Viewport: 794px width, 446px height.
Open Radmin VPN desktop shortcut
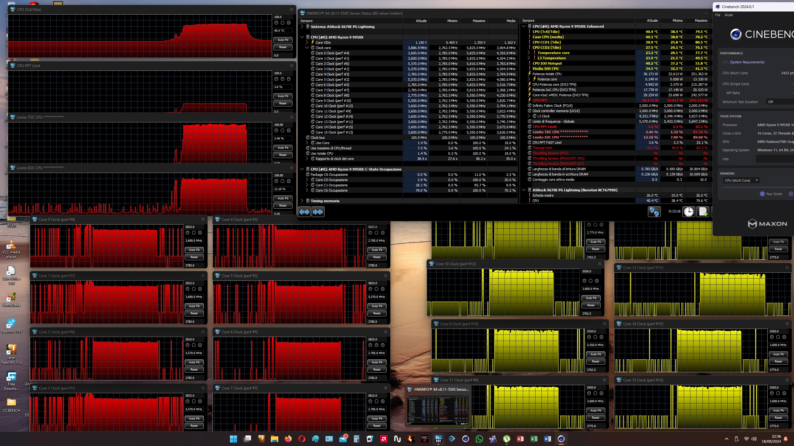coord(11,326)
